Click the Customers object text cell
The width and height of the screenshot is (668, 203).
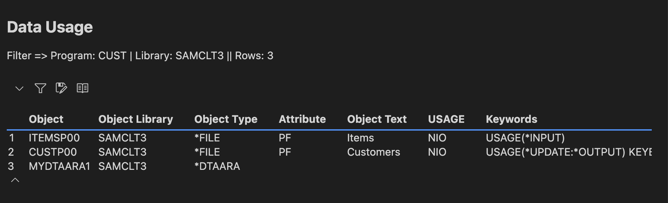point(374,152)
